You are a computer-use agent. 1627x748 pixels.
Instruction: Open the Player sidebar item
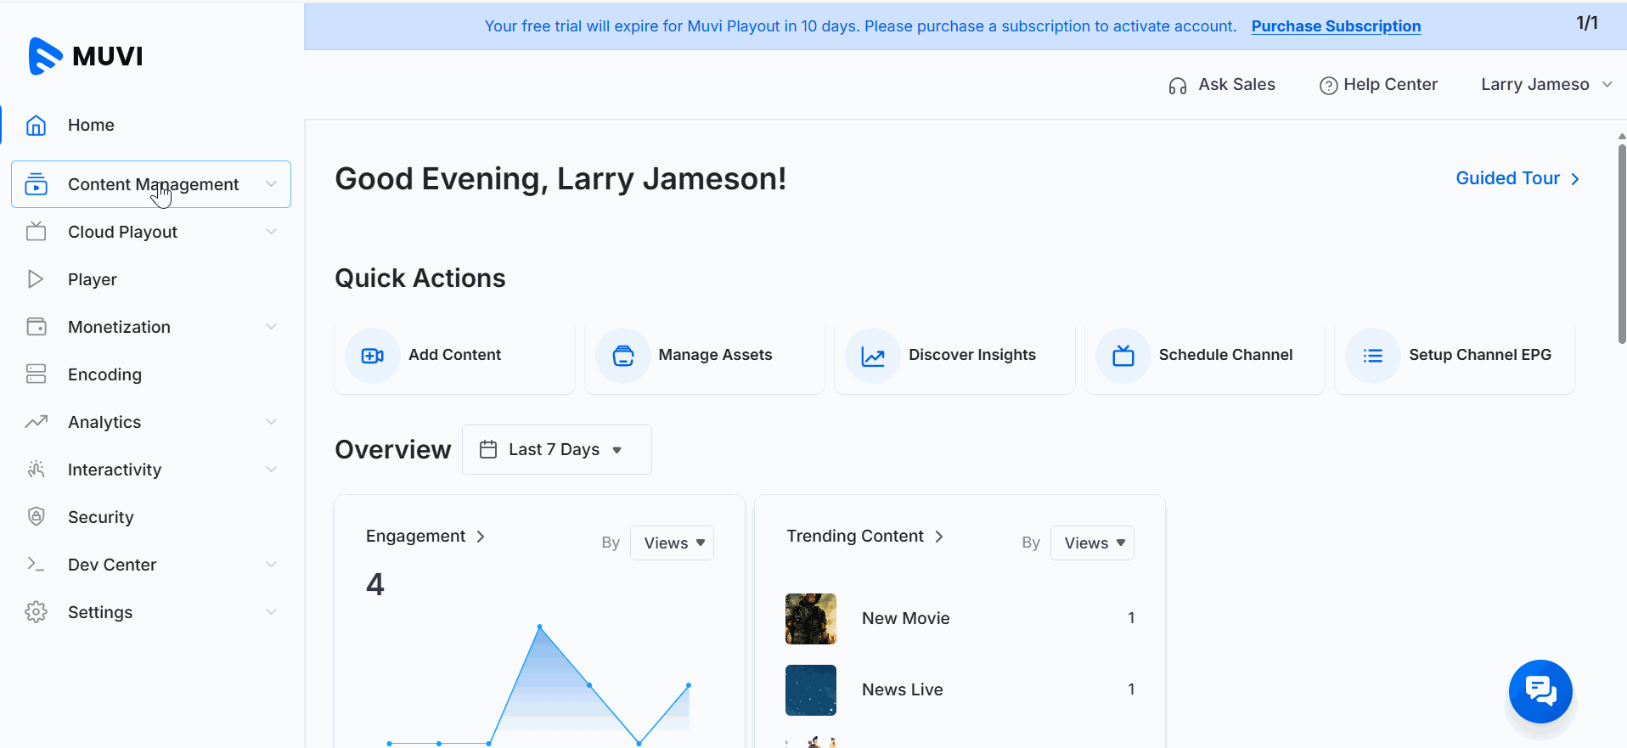click(93, 279)
